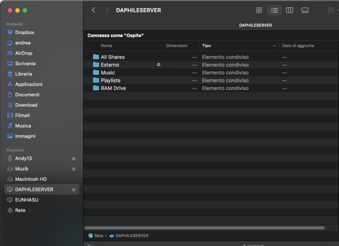Eject the Muzik disk

(x=74, y=169)
